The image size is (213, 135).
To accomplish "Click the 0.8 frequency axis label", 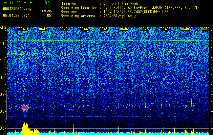I will pyautogui.click(x=3, y=94).
